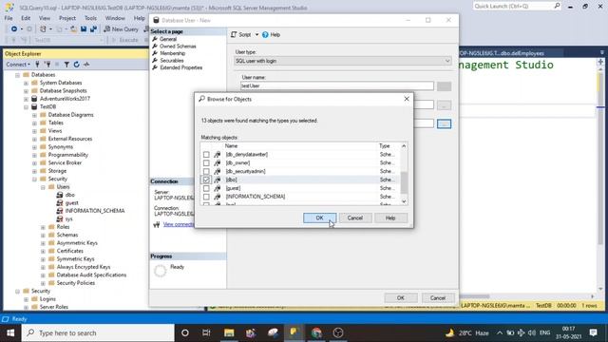Click OK in Database User window
The image size is (608, 342).
(401, 297)
